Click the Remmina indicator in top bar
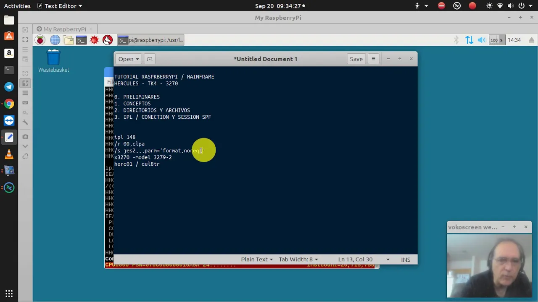 pyautogui.click(x=457, y=6)
